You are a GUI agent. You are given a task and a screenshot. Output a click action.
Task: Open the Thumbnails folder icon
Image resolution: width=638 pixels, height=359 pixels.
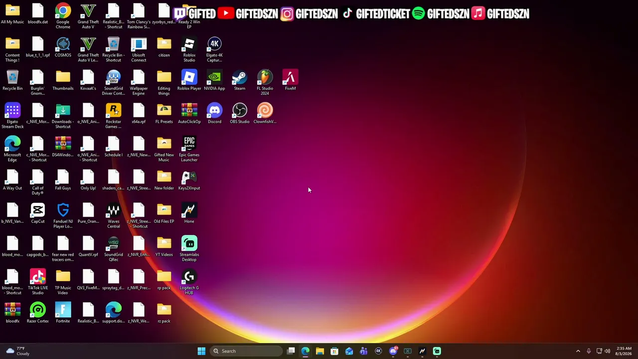click(63, 80)
